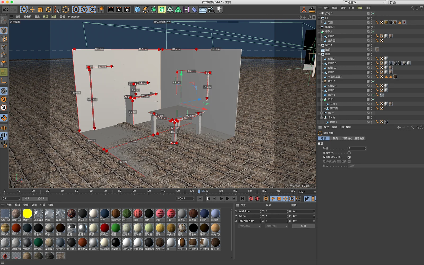Switch to the 轴向 tab
The width and height of the screenshot is (424, 265).
click(x=335, y=138)
